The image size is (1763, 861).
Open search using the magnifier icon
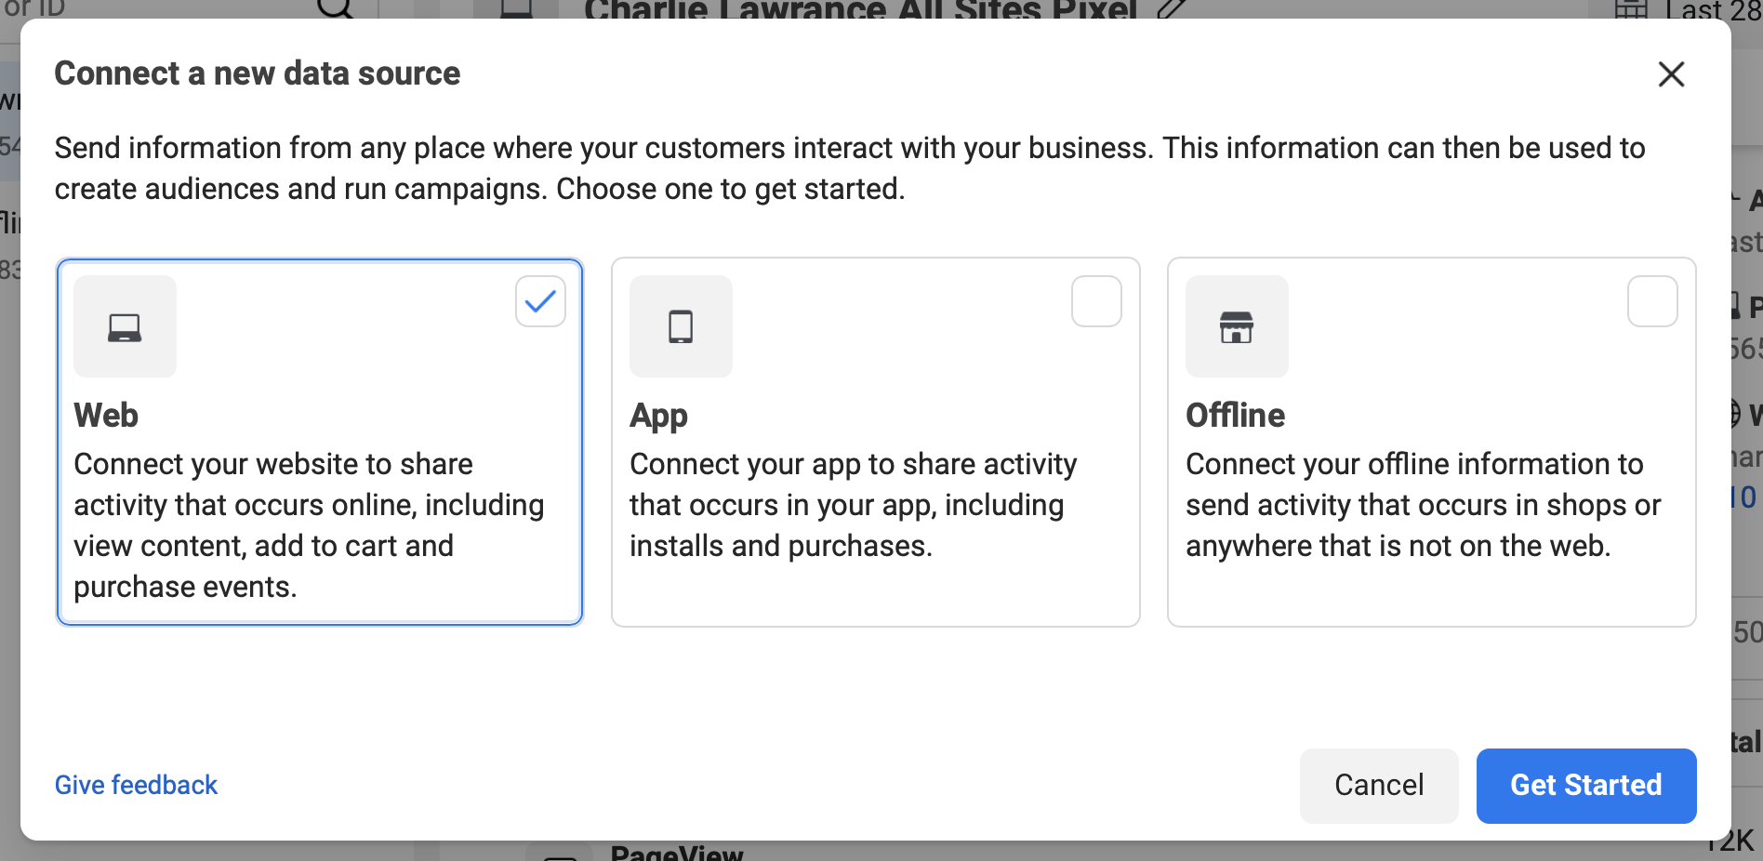tap(337, 9)
